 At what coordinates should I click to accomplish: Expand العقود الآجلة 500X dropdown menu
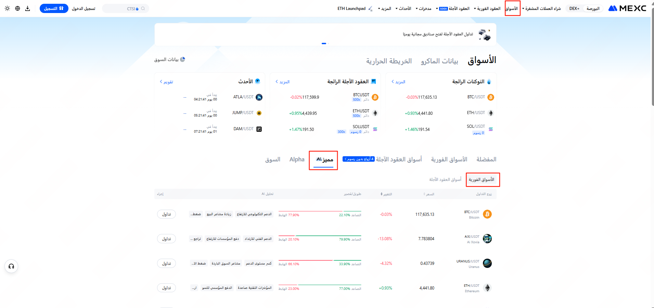(x=453, y=9)
